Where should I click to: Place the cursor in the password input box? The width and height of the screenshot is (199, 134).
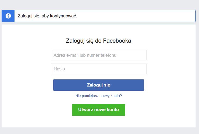click(98, 69)
